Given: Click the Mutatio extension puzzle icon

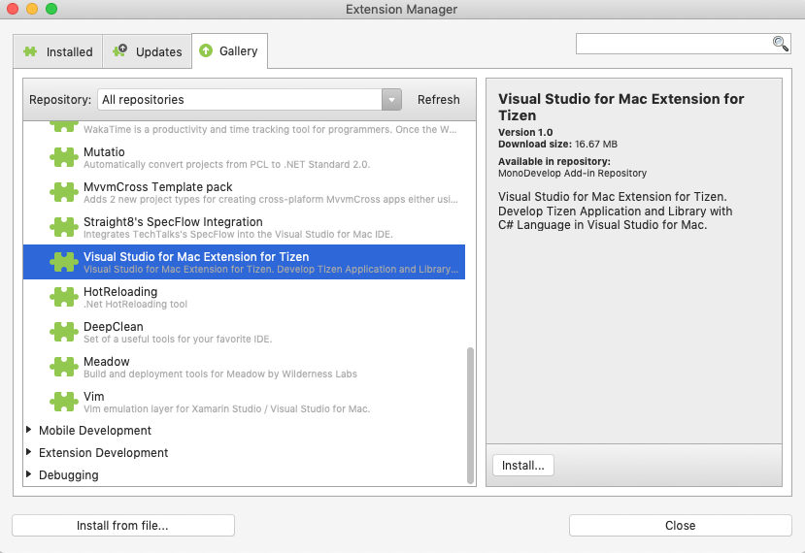Looking at the screenshot, I should (65, 157).
